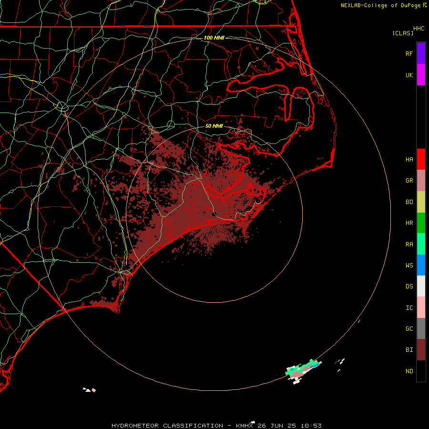
Task: Click the ND black legend swatch
Action: 421,371
